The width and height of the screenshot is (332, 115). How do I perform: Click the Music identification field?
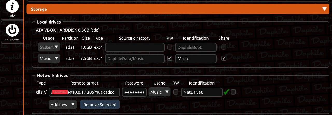(x=196, y=58)
